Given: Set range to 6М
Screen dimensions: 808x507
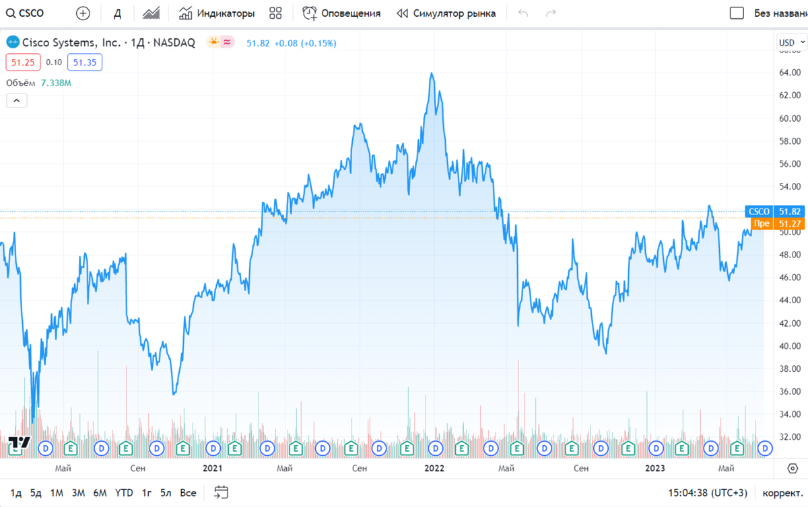Looking at the screenshot, I should 100,493.
